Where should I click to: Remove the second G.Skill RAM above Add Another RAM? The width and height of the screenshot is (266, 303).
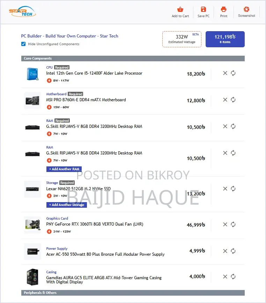[x=225, y=153]
